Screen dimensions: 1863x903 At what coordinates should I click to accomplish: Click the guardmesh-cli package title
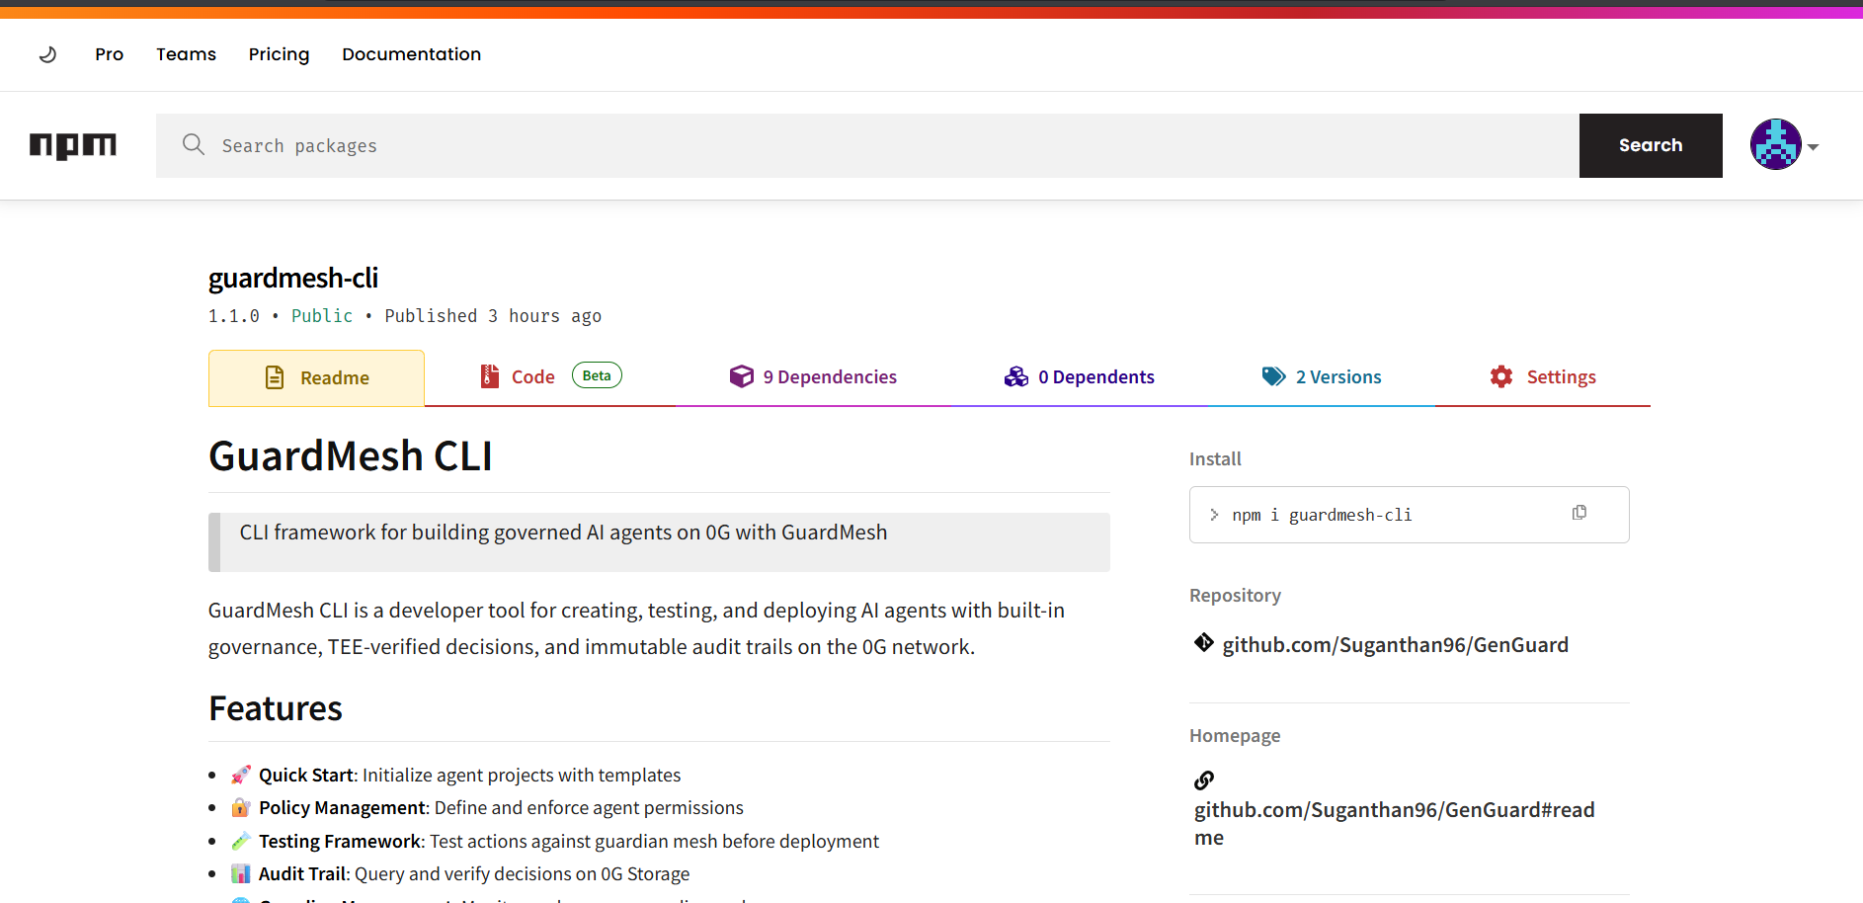(x=293, y=279)
